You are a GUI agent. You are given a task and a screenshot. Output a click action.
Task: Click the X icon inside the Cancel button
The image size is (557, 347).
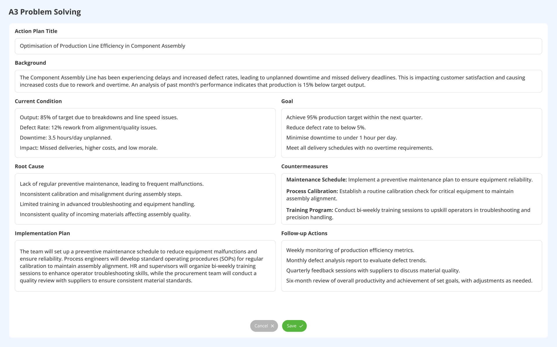[272, 326]
